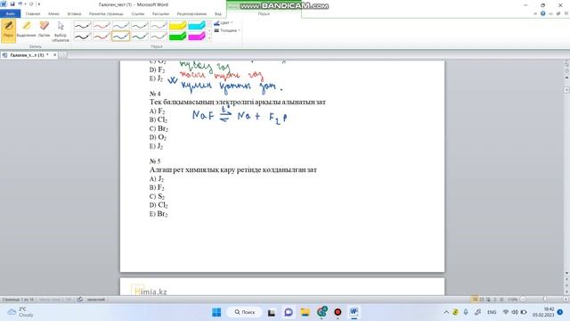Viewport: 570px width, 321px height.
Task: Select the Перо (pen) ink tool
Action: [x=8, y=30]
